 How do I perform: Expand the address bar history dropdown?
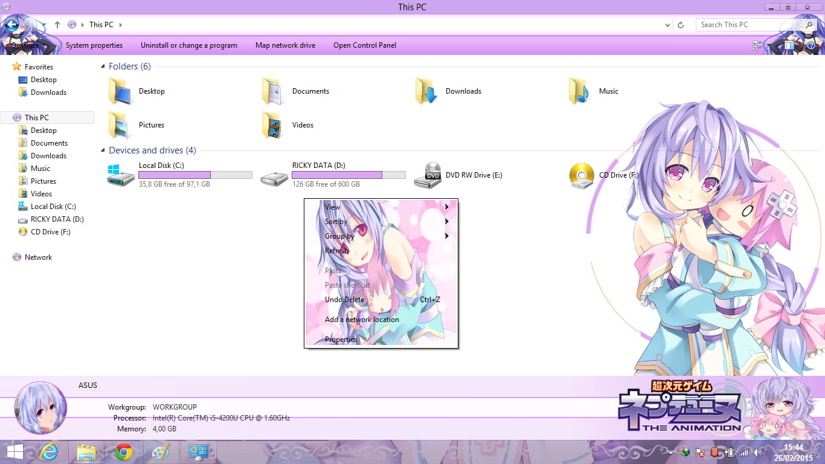point(667,25)
